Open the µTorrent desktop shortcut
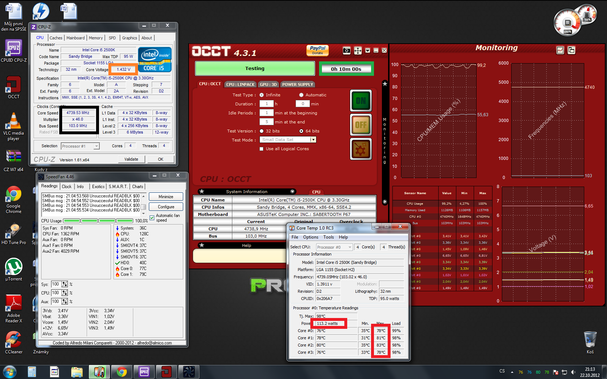The image size is (607, 379). pos(14,269)
